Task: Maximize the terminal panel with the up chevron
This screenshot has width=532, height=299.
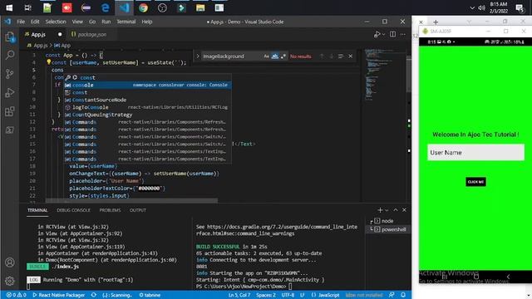Action: coord(396,210)
